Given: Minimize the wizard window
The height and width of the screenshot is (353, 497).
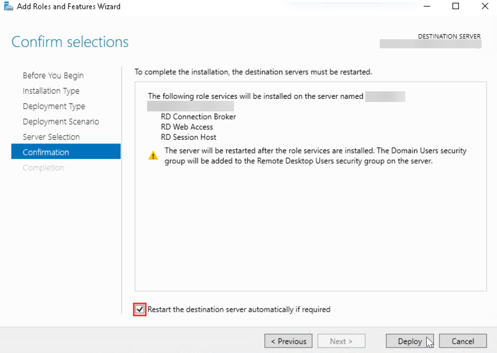Looking at the screenshot, I should pos(426,6).
